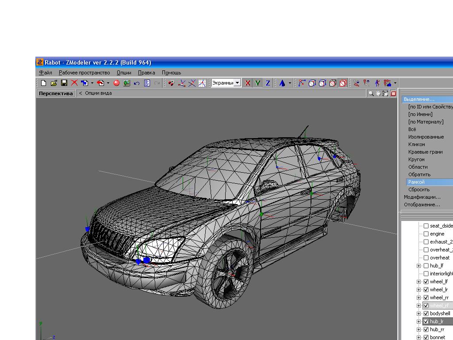Expand the Модификации... section

pos(422,197)
